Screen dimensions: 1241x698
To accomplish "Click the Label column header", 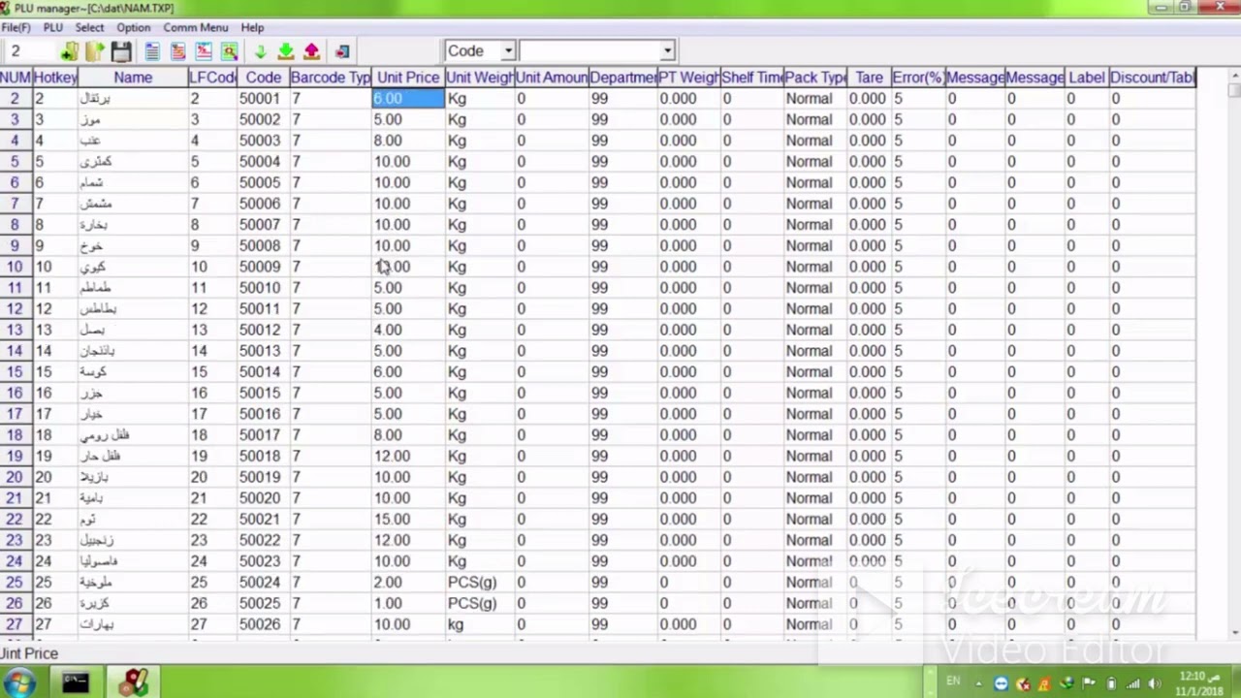I will tap(1086, 78).
